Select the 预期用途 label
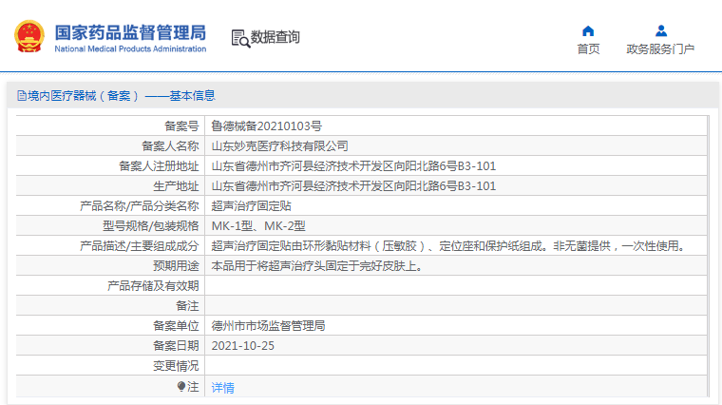This screenshot has width=722, height=405. click(x=176, y=266)
